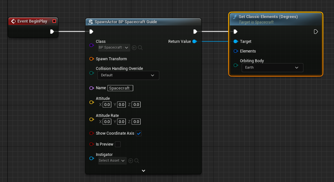Click the yellow Attitude Rate vector pin
The width and height of the screenshot is (334, 182).
coord(92,119)
